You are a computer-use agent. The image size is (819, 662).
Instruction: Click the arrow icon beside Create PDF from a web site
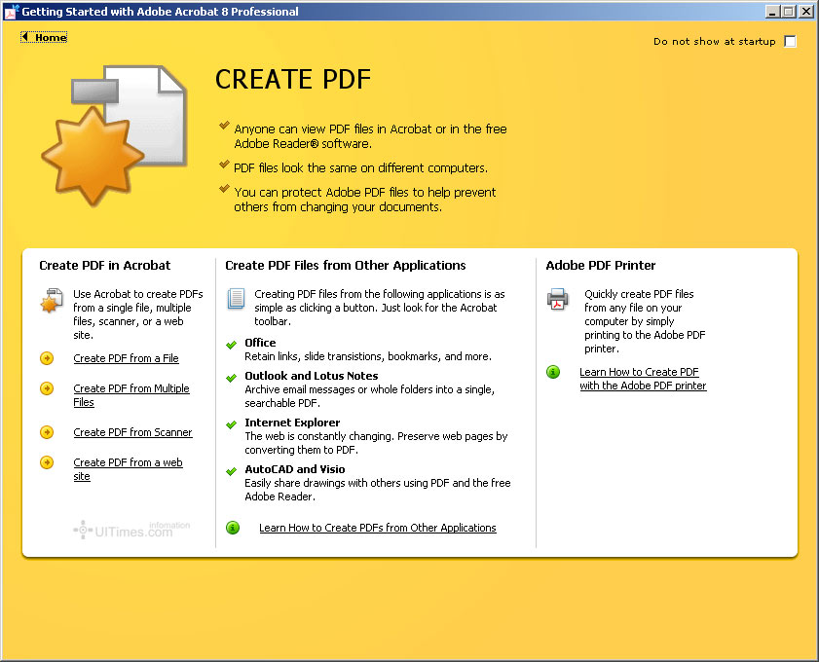click(x=47, y=462)
